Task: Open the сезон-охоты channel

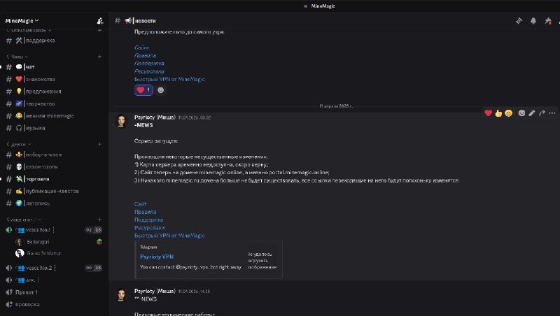Action: point(54,166)
